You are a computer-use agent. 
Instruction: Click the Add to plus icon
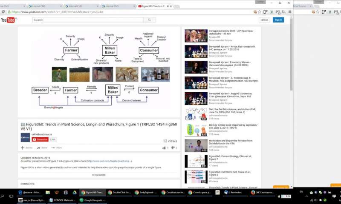click(x=23, y=148)
